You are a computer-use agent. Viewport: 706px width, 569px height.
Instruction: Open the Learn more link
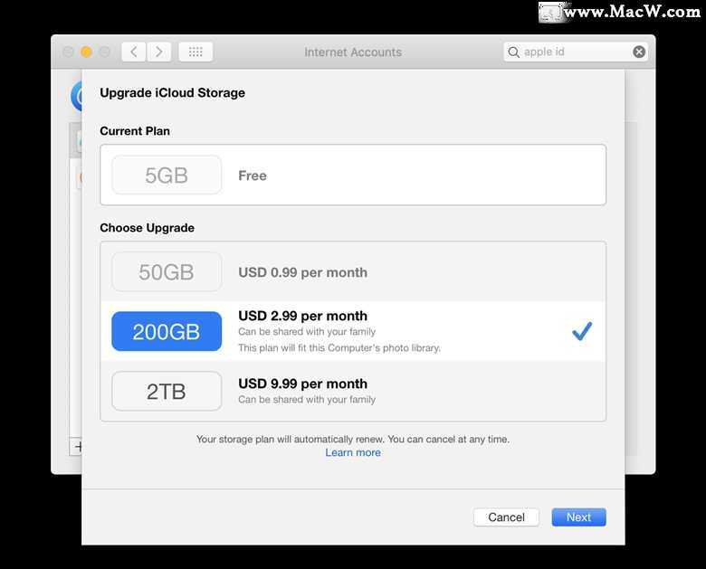point(353,452)
